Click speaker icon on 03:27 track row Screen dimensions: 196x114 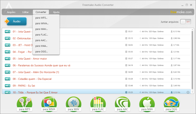point(140,58)
